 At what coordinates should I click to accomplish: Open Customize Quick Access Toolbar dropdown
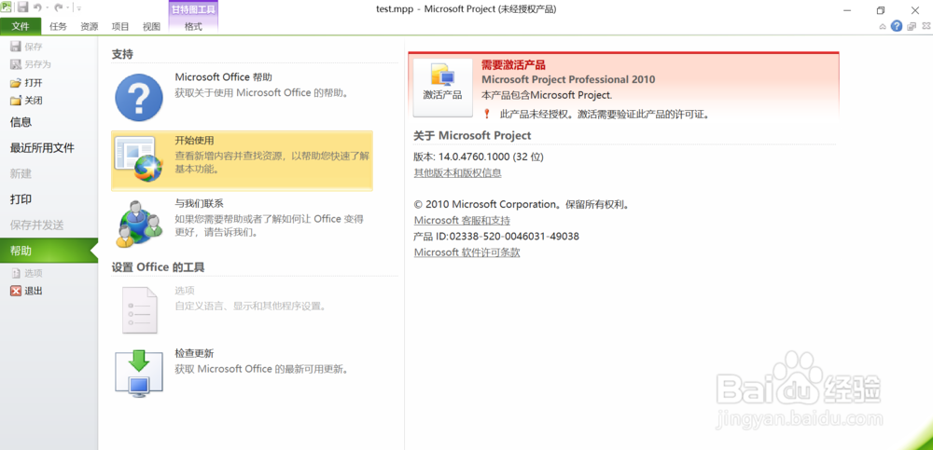click(x=79, y=8)
